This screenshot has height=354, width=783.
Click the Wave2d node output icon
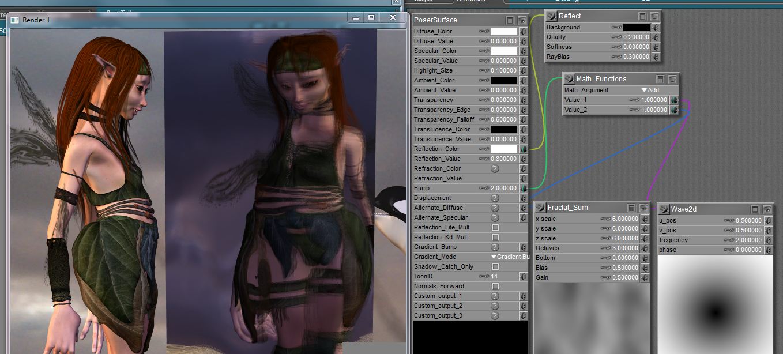[664, 209]
